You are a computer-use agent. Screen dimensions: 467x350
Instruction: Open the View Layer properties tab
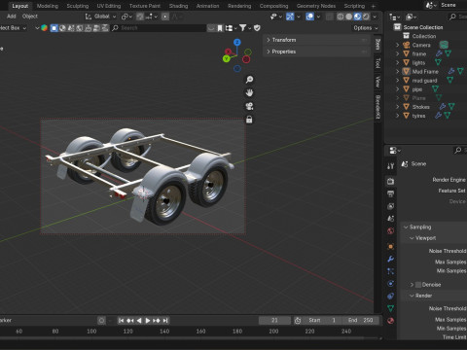click(x=390, y=206)
